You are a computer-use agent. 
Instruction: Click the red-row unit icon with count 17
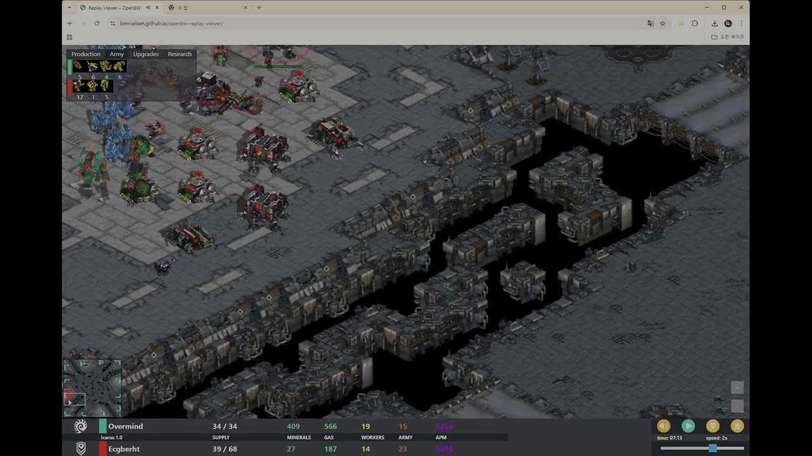pyautogui.click(x=79, y=86)
